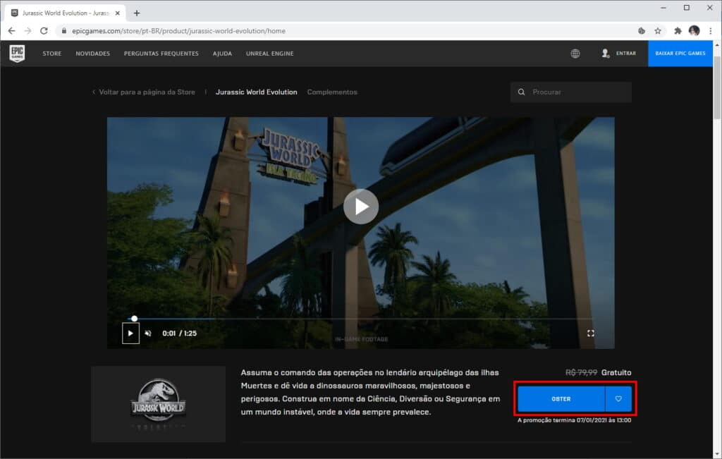Click ENTRAR to sign in
The height and width of the screenshot is (459, 722).
click(x=626, y=54)
